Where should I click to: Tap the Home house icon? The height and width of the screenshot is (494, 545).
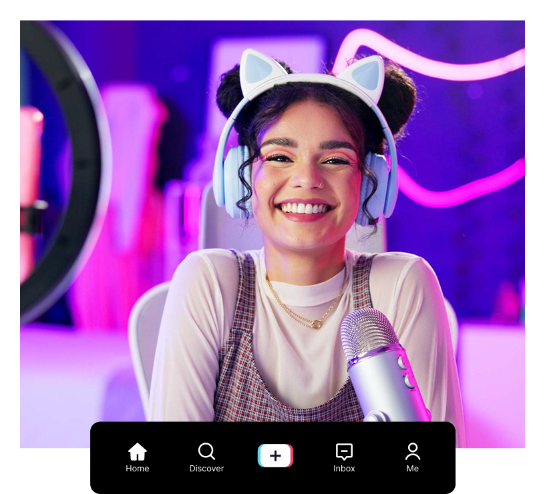(138, 452)
